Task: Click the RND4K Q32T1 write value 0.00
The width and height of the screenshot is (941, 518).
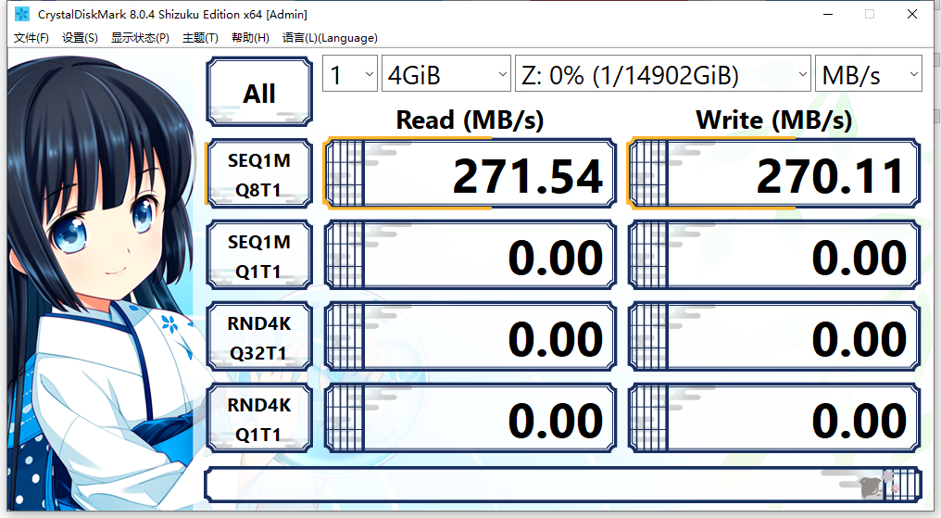Action: 773,337
